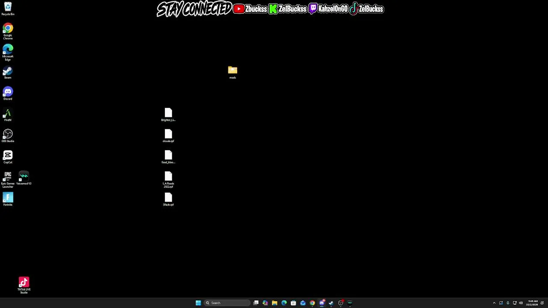Select the CapCut desktop shortcut
This screenshot has height=308, width=548.
(x=8, y=157)
